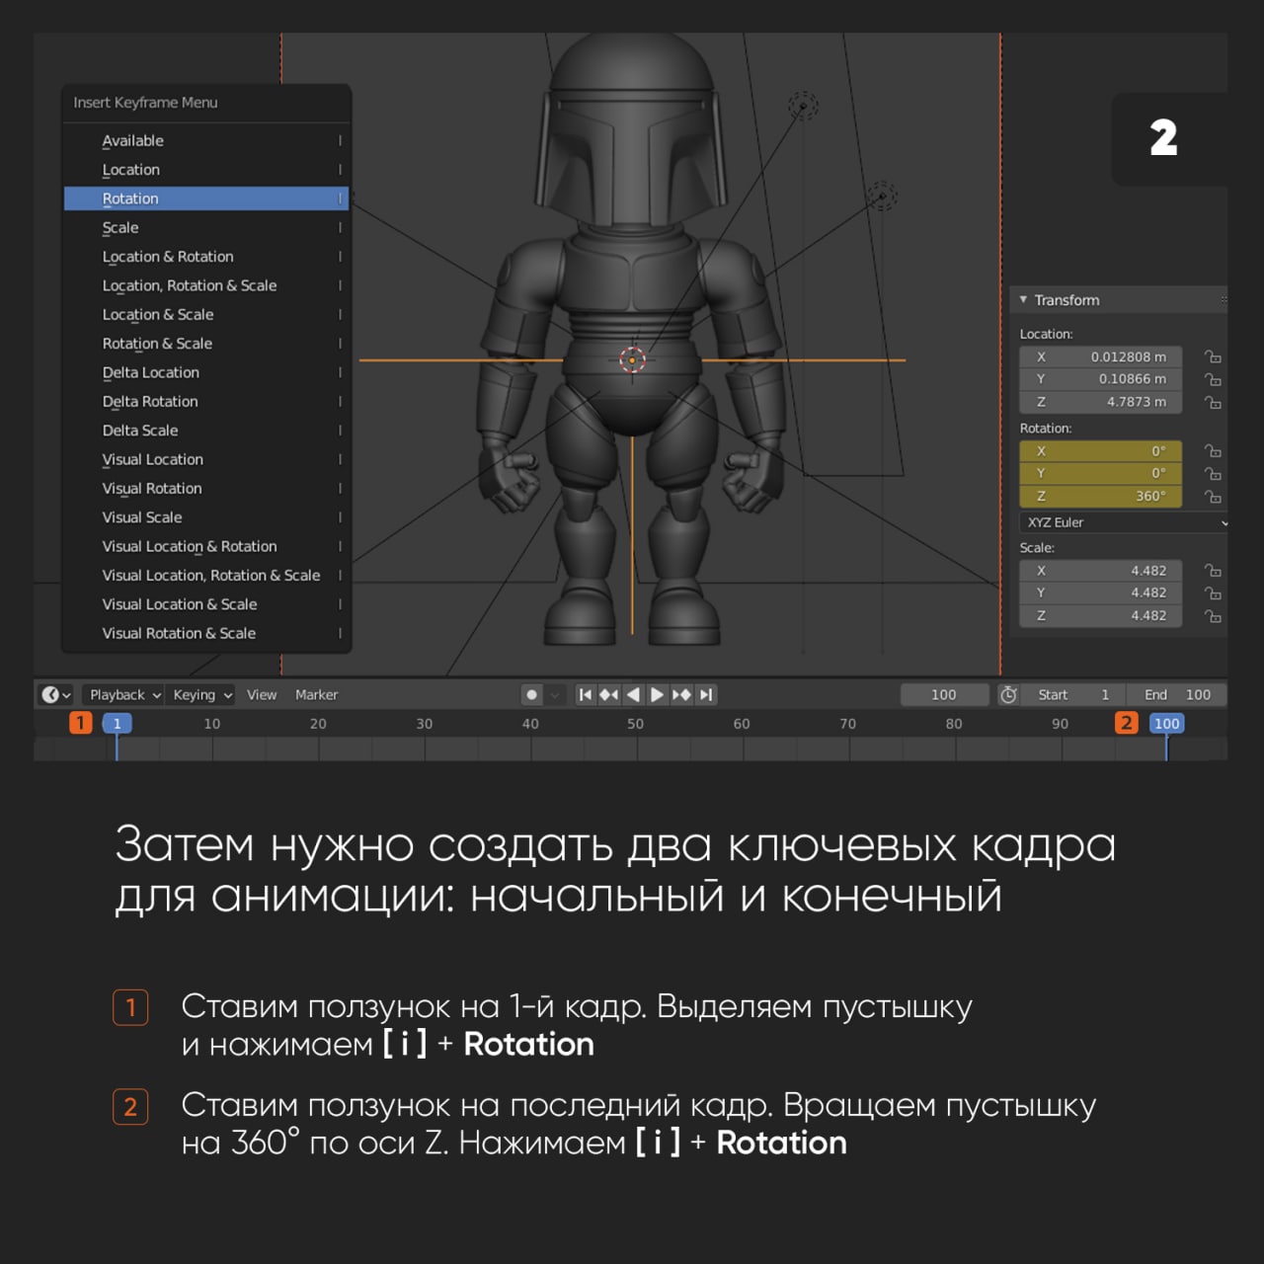Click frame 50 on the timeline ruler

pyautogui.click(x=635, y=724)
